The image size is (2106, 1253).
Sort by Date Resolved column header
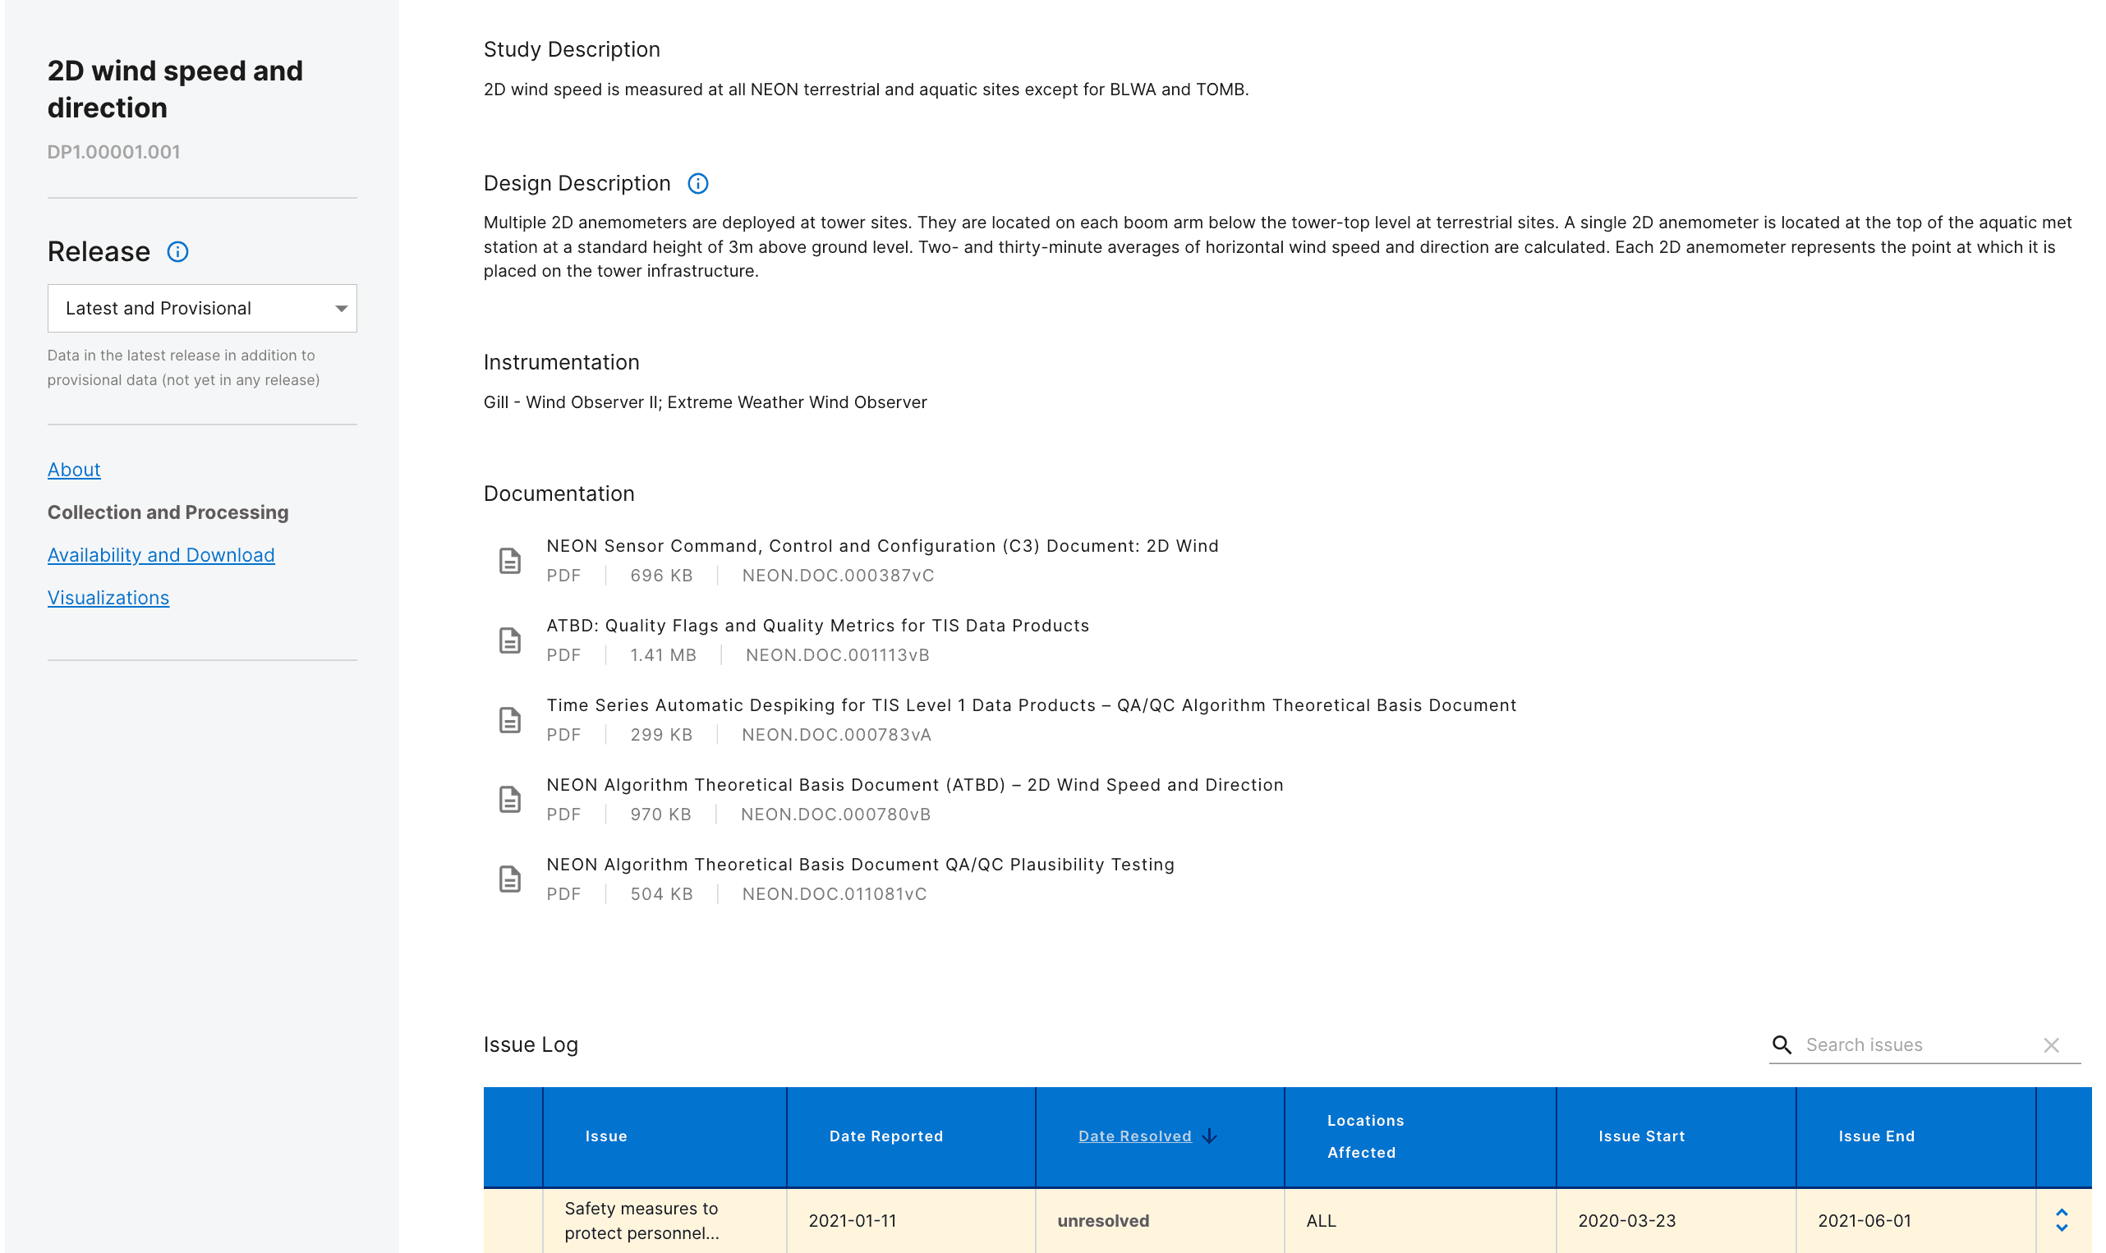[1134, 1136]
